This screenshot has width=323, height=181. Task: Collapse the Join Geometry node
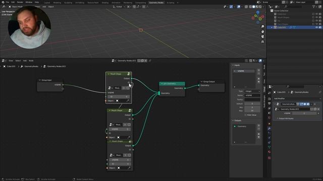[161, 84]
